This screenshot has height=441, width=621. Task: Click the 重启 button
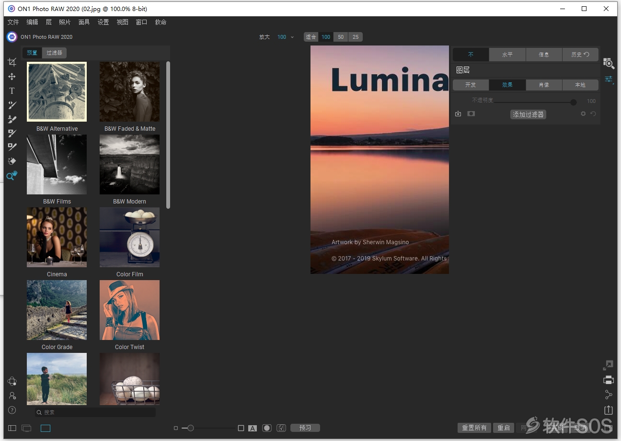[x=504, y=428]
